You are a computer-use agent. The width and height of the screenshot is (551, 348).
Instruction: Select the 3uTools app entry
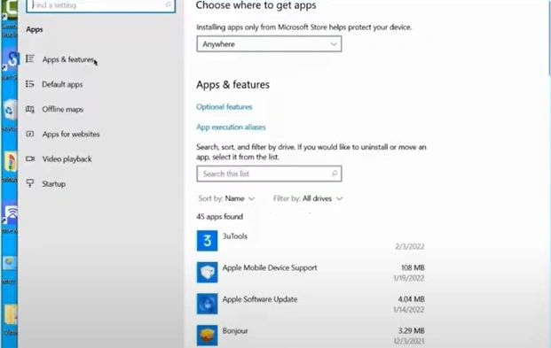(x=311, y=241)
